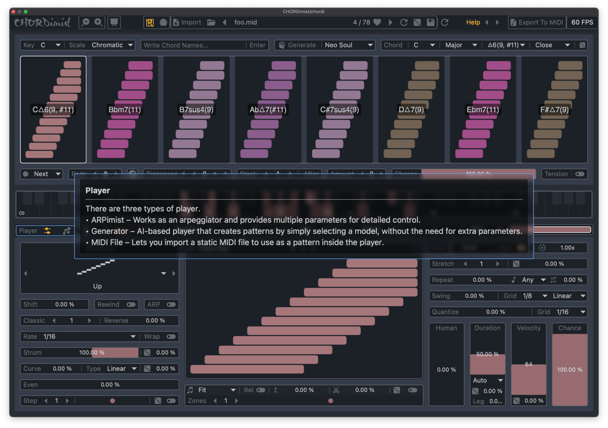Open the Δ6(9, #11) extension dropdown
Image resolution: width=608 pixels, height=428 pixels.
point(506,45)
